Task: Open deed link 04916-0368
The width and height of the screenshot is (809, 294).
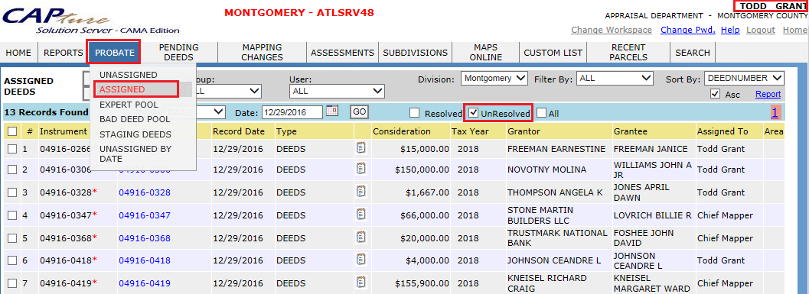Action: (x=145, y=238)
